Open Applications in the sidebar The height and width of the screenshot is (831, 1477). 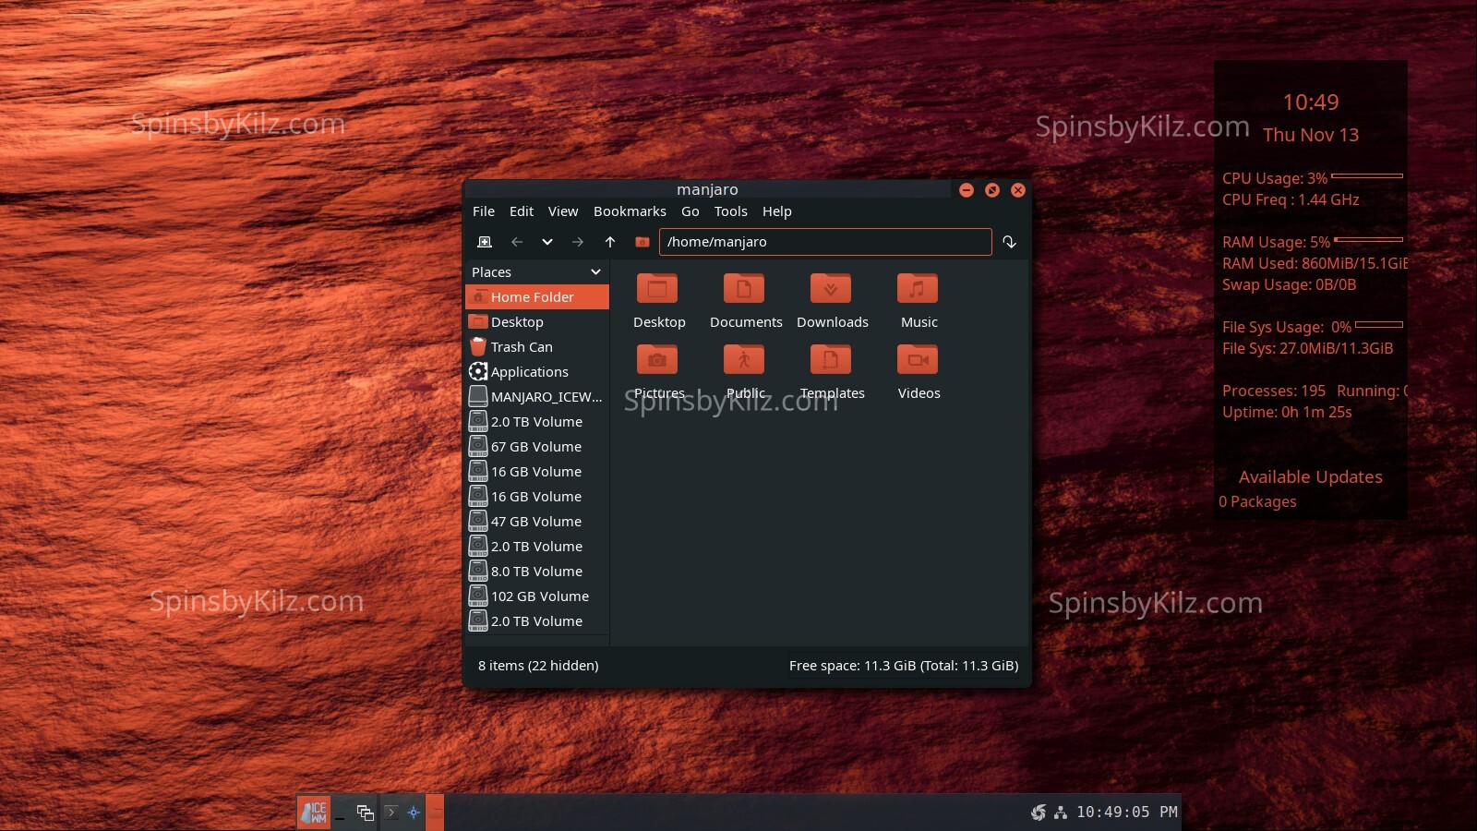[x=529, y=372]
